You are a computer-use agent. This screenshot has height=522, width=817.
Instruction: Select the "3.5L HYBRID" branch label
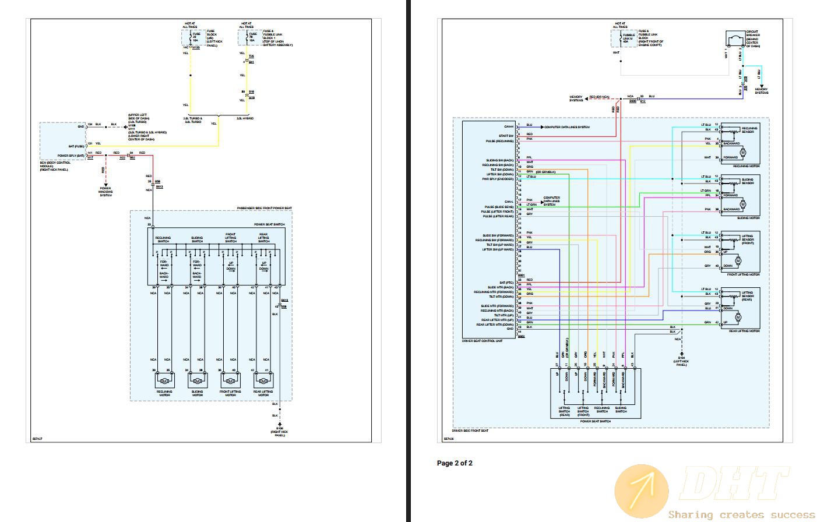pos(245,119)
